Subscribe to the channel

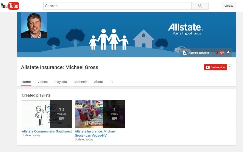click(x=215, y=67)
